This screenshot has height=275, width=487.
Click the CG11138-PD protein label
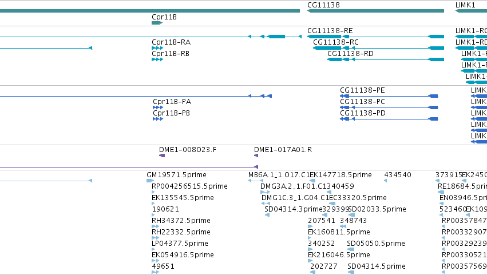pyautogui.click(x=363, y=113)
